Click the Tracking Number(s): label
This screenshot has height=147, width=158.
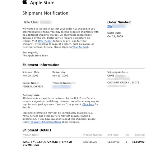click(x=64, y=83)
